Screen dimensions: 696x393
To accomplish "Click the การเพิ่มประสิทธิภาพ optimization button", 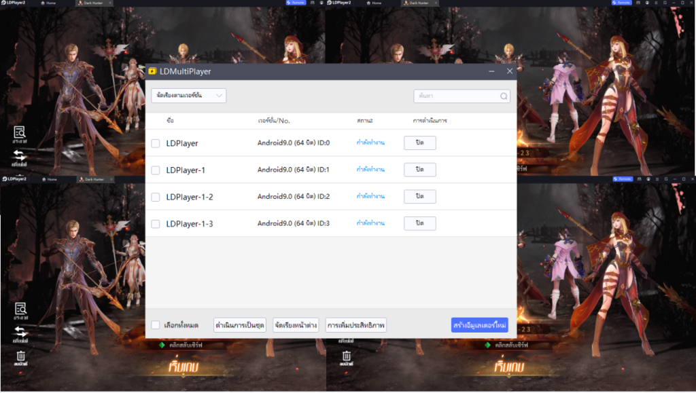I will pos(356,325).
